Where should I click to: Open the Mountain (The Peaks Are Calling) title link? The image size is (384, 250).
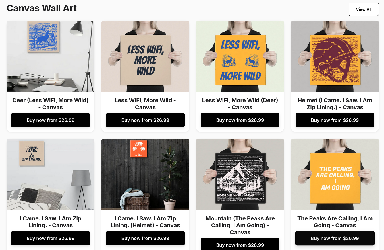240,225
